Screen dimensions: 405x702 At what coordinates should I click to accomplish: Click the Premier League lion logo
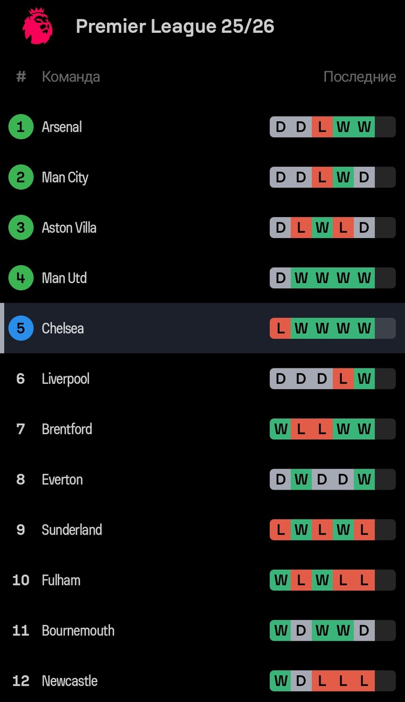37,26
